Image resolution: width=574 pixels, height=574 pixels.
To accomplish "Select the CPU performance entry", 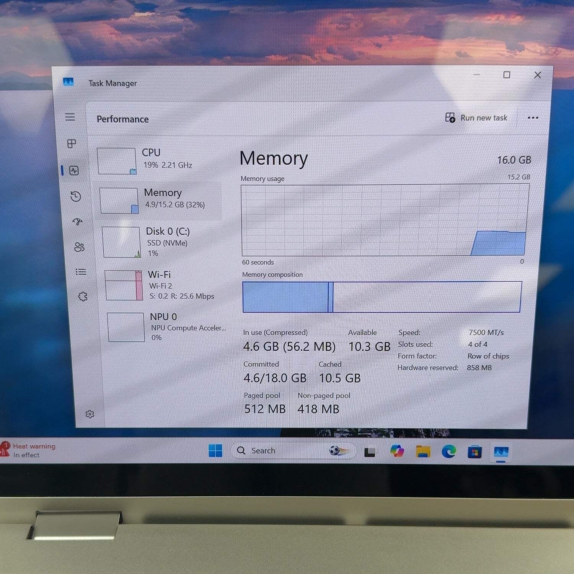I will [158, 161].
